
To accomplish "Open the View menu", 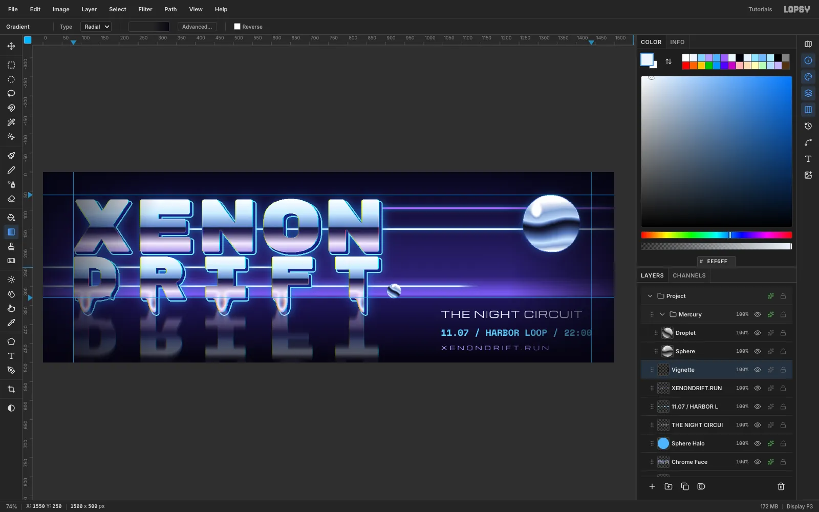I will (196, 9).
